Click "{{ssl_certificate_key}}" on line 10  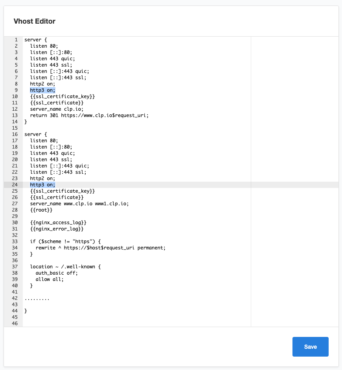click(62, 97)
